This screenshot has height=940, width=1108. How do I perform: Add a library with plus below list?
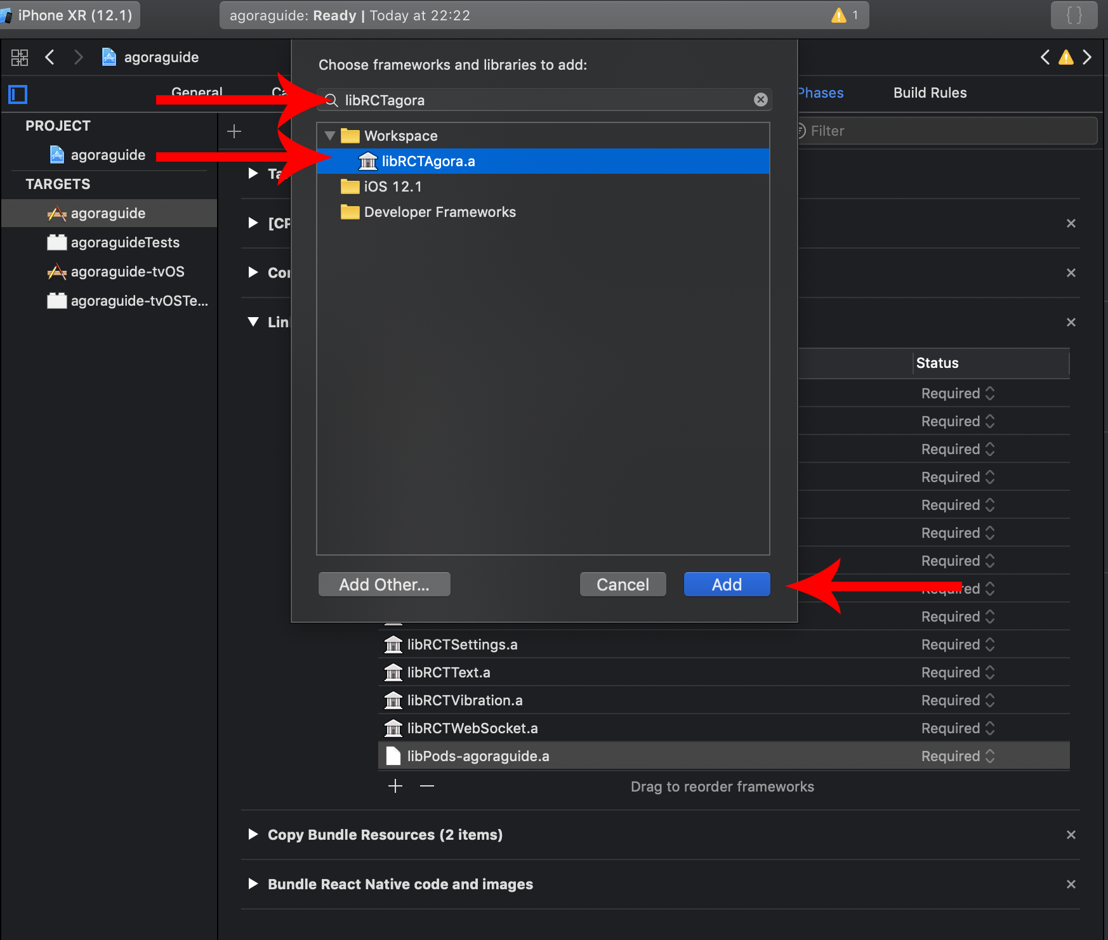(395, 787)
